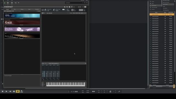Sort the browser list by Name column
Screen dimensions: 176x99
click(x=156, y=12)
